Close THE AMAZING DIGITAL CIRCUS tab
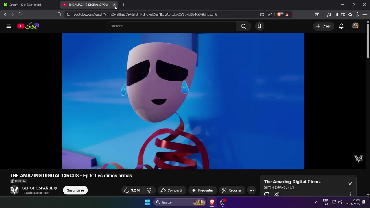 coord(114,5)
